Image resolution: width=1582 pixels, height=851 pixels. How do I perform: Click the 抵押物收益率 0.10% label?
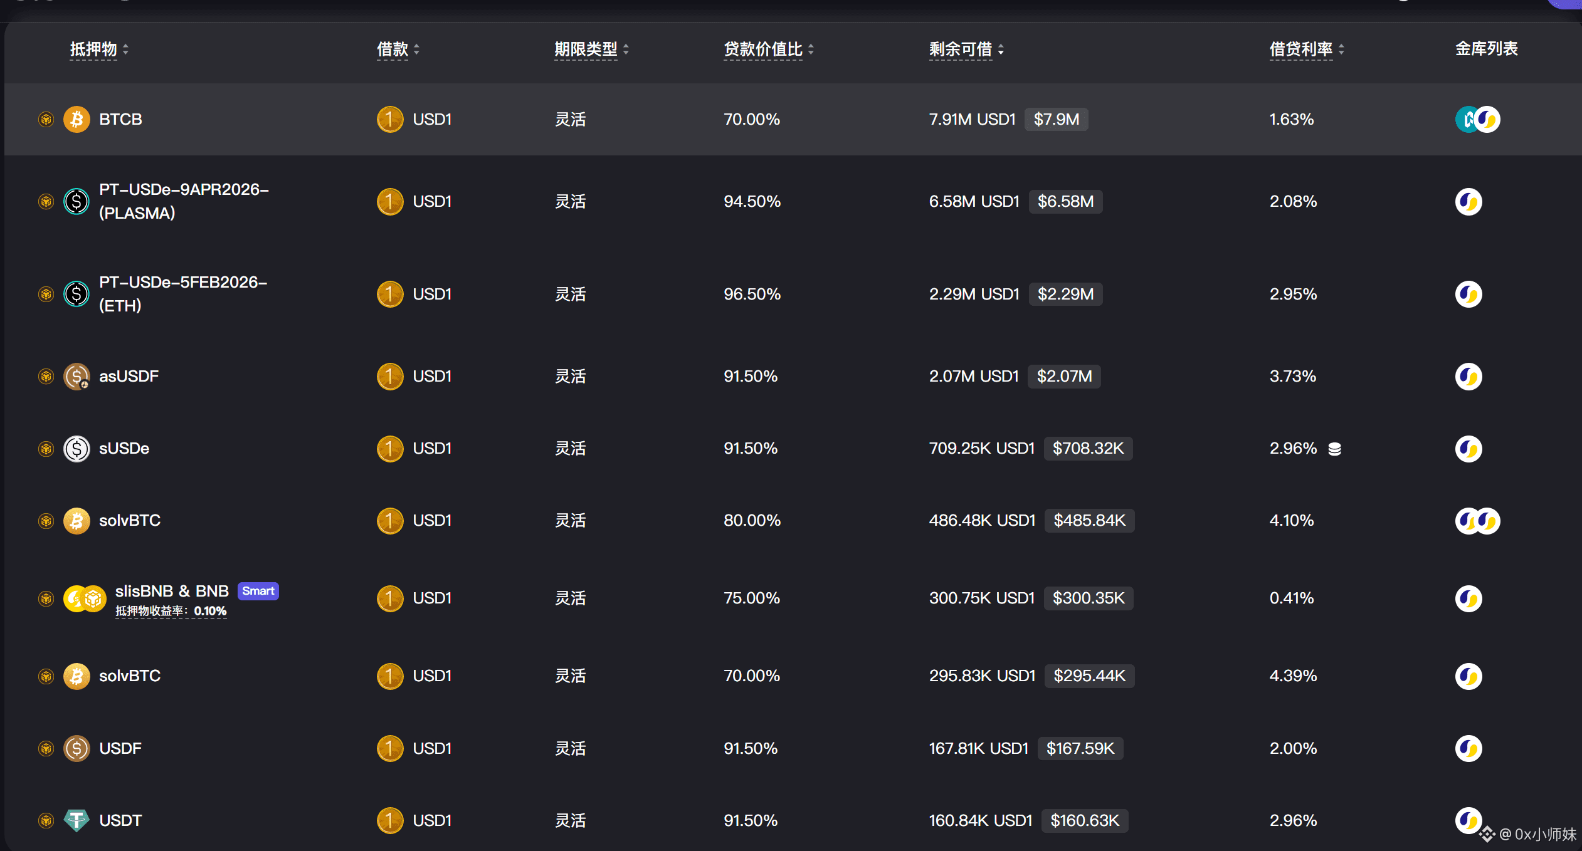coord(171,611)
